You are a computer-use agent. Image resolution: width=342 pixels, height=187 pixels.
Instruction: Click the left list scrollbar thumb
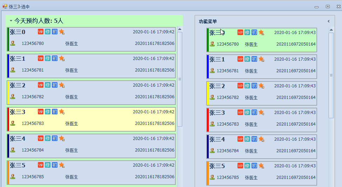pyautogui.click(x=180, y=79)
